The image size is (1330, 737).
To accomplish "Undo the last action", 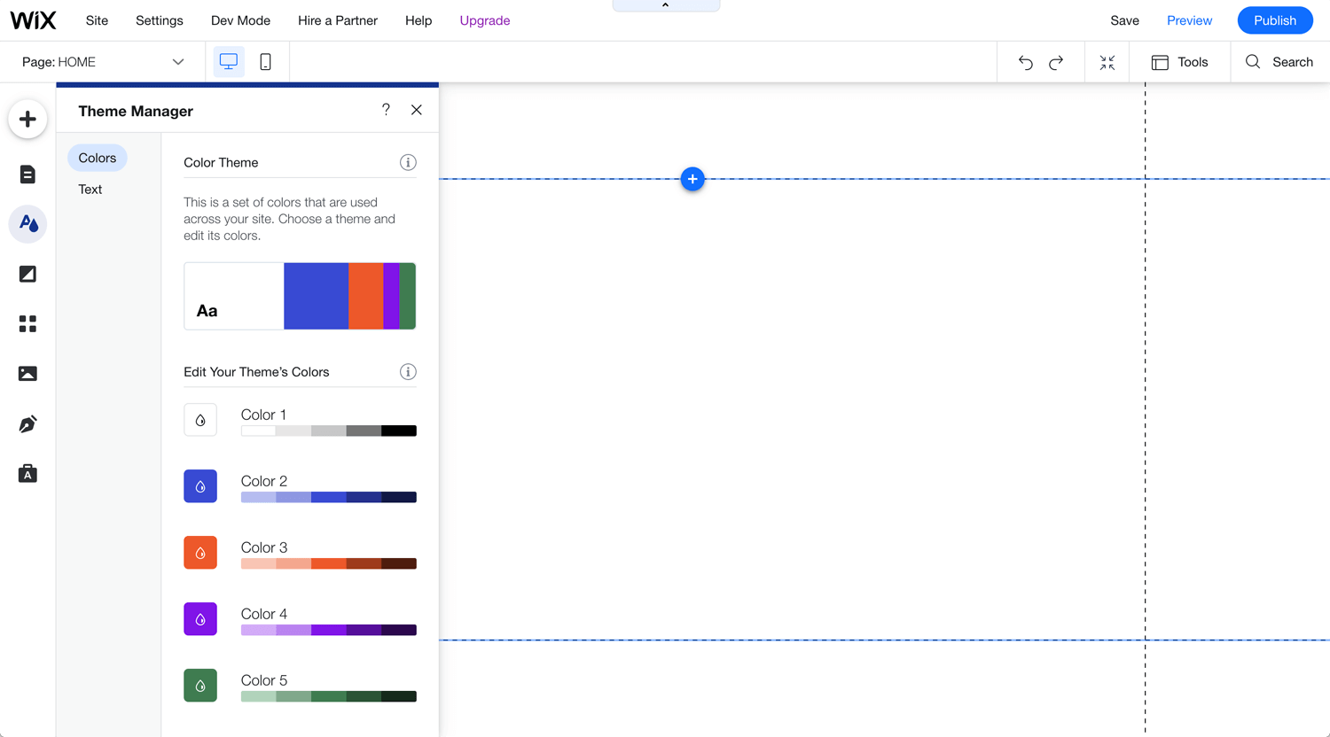I will click(1026, 62).
